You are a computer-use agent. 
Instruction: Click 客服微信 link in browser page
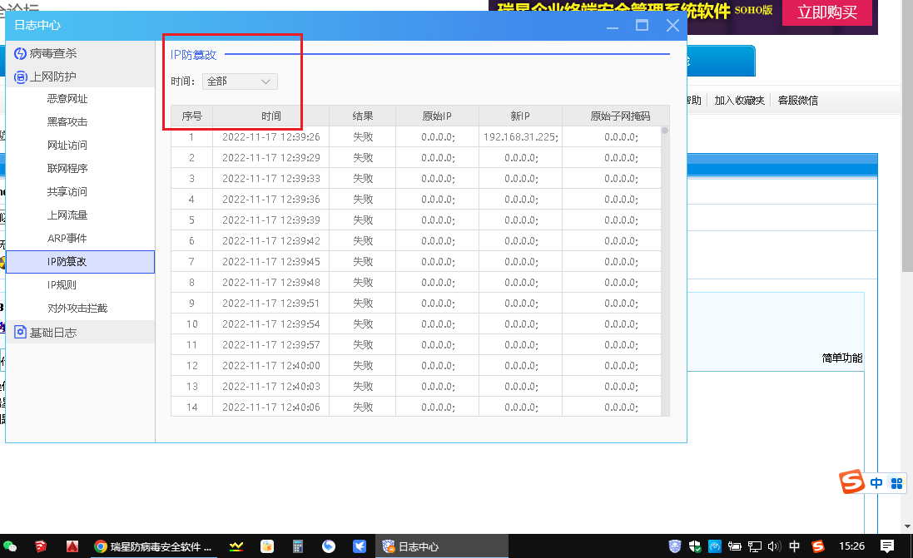[797, 100]
